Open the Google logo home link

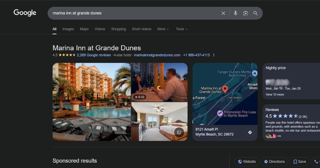click(25, 13)
